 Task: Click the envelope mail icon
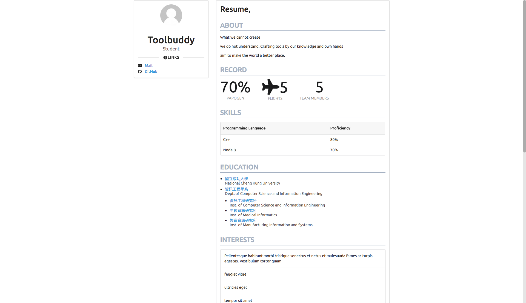point(140,66)
